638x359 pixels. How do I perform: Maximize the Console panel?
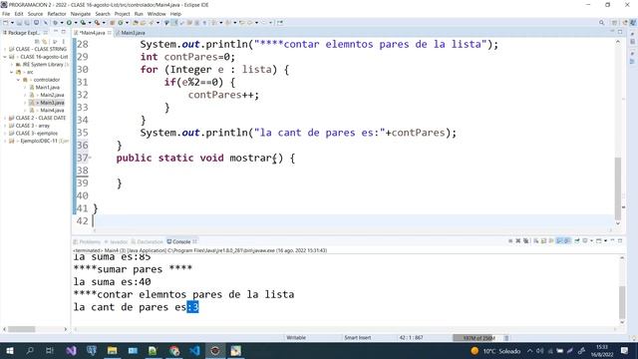620,241
